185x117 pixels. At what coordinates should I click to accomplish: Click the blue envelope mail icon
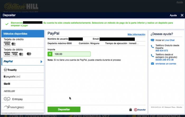tap(152, 64)
